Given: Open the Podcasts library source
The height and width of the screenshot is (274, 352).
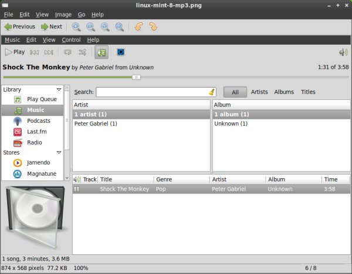Looking at the screenshot, I should pyautogui.click(x=38, y=121).
